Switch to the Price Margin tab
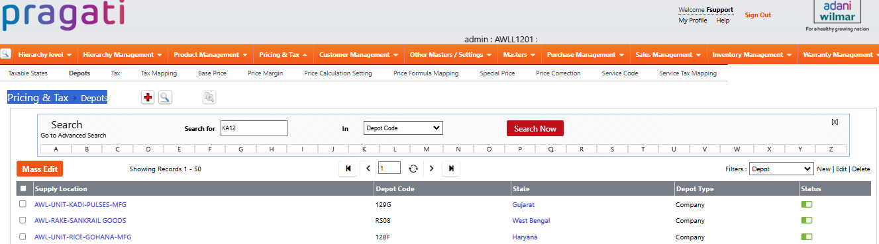The width and height of the screenshot is (879, 244). tap(265, 73)
